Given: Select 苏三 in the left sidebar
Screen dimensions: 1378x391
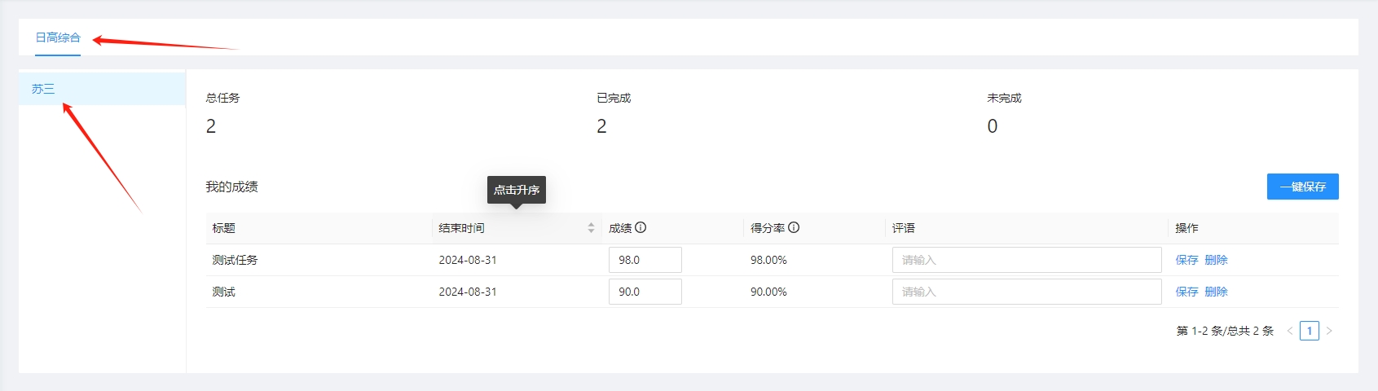Looking at the screenshot, I should (x=43, y=89).
